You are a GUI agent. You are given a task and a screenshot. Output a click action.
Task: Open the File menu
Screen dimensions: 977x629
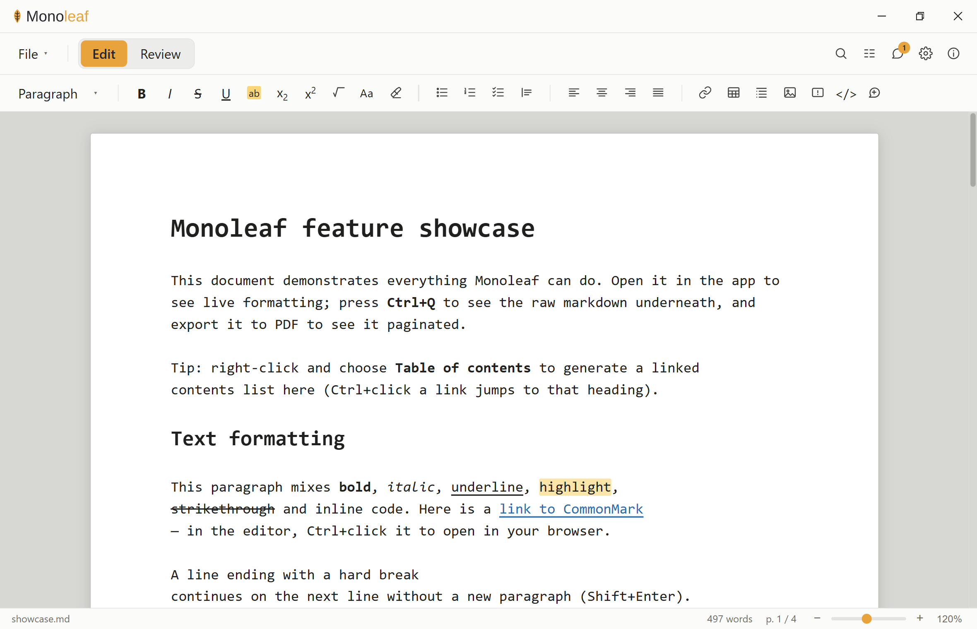pos(33,54)
